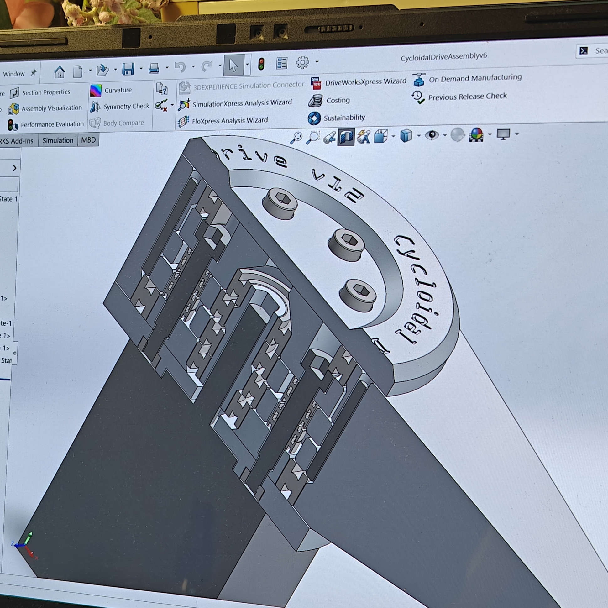Click the Edit Appearance color sphere

pos(476,135)
